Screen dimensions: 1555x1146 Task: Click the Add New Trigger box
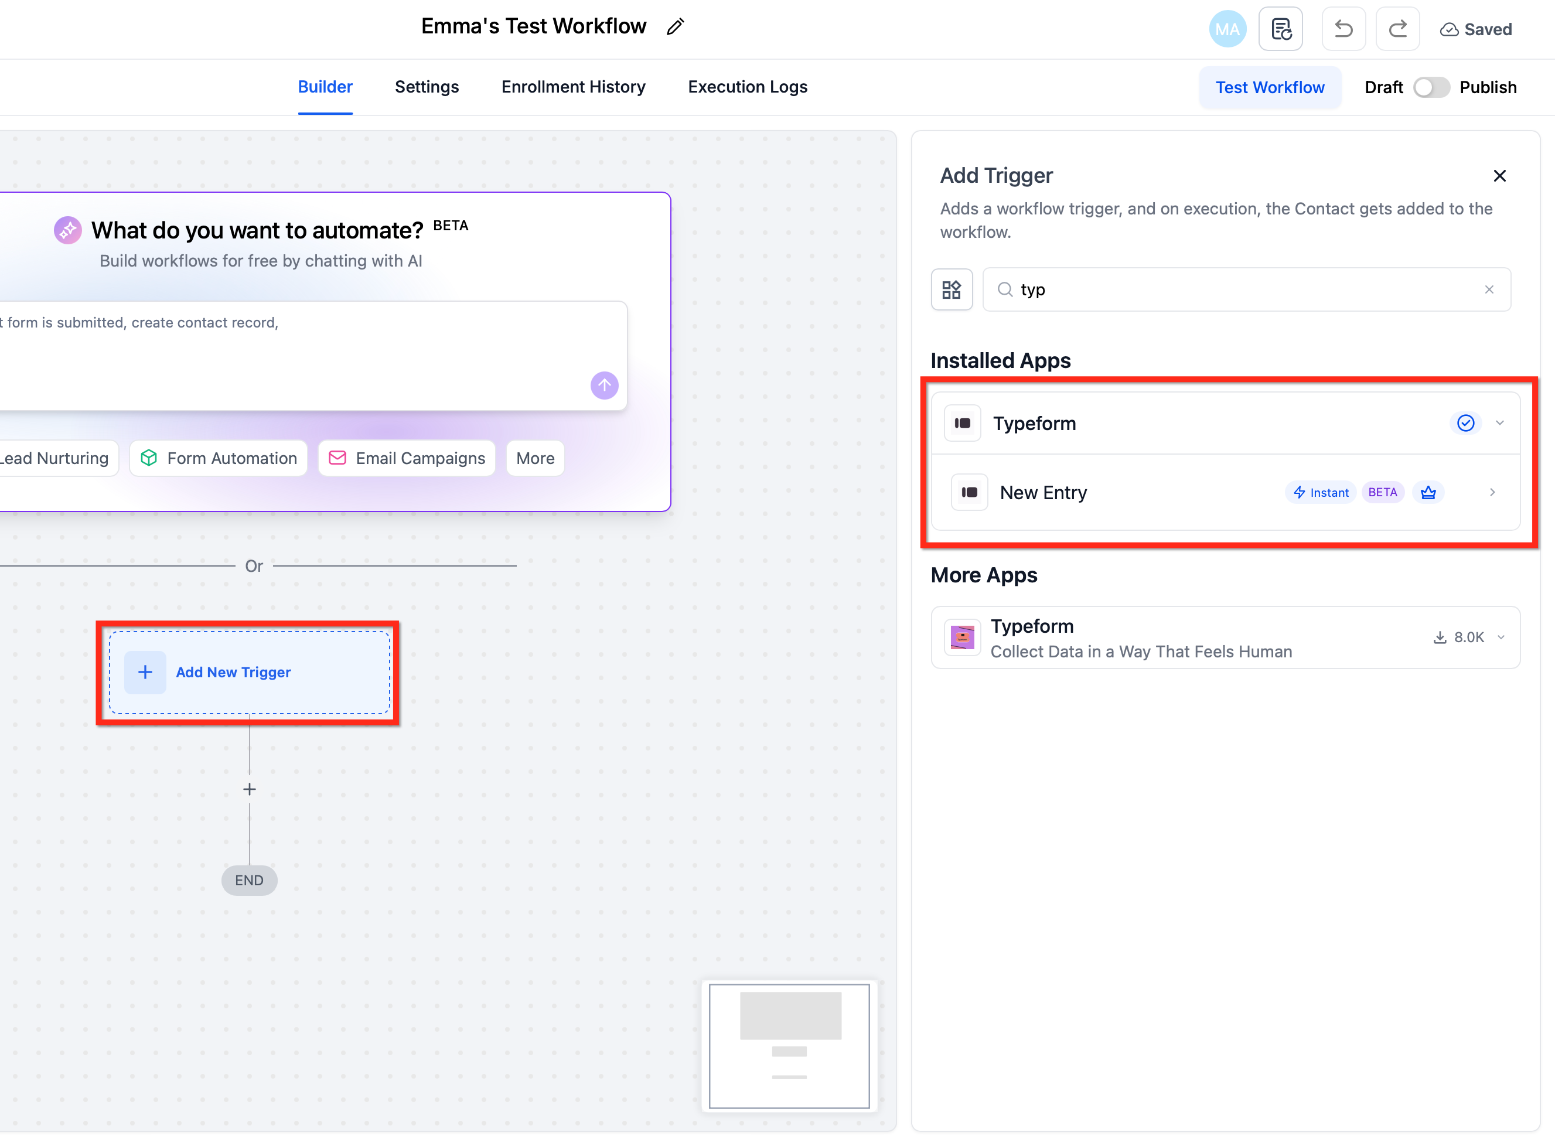(249, 671)
